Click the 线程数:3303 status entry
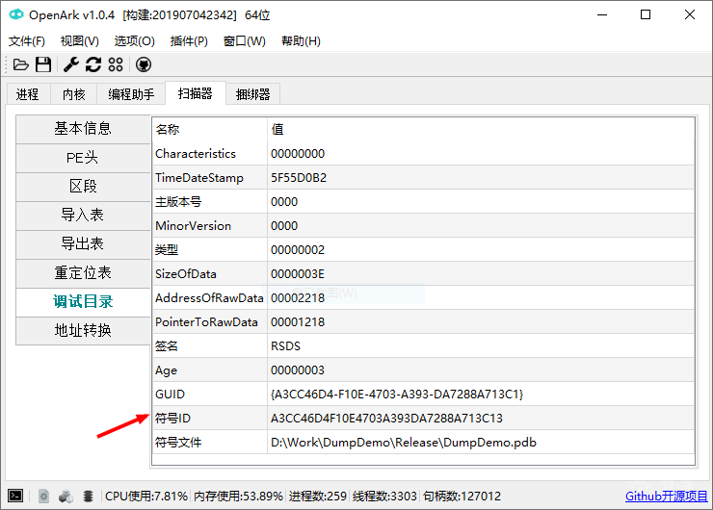Viewport: 713px width, 510px height. (384, 496)
